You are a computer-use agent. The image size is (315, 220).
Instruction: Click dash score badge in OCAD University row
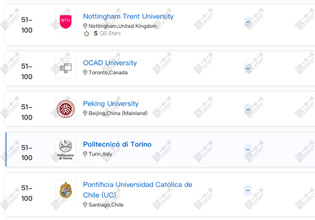click(x=248, y=68)
